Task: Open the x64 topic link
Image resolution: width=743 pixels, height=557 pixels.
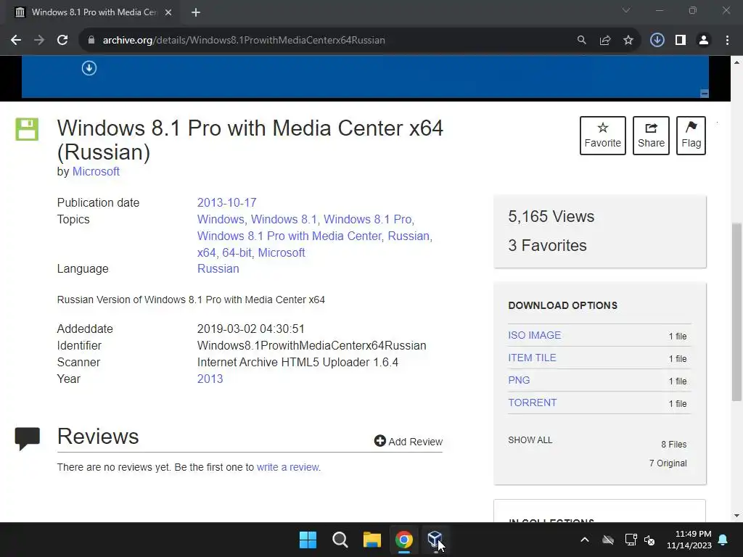Action: 206,252
